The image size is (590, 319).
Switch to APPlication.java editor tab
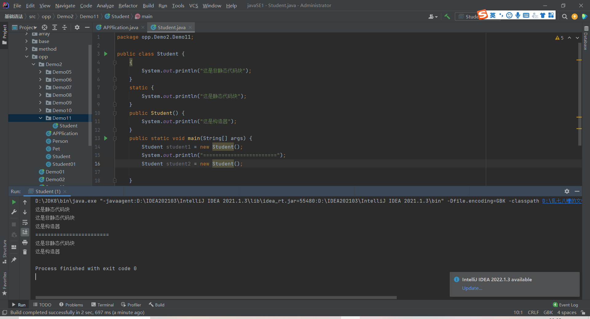tap(120, 27)
